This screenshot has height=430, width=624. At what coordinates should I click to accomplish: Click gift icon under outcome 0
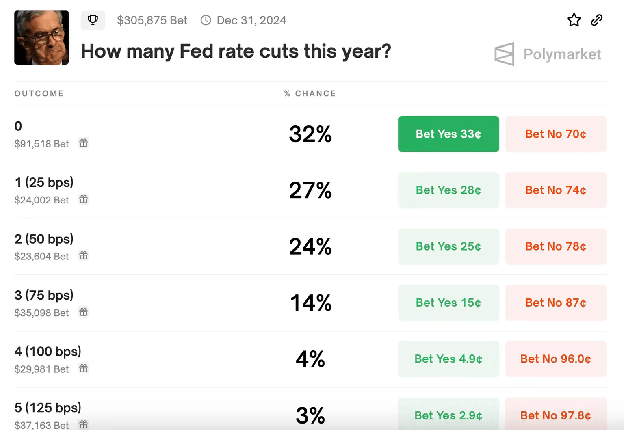pyautogui.click(x=83, y=143)
